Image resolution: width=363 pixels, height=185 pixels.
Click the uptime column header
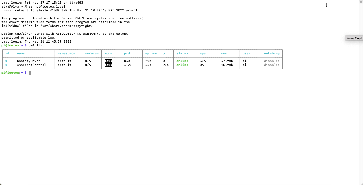pos(151,53)
